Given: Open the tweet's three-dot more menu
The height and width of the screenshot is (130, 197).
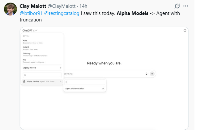Looking at the screenshot, I should point(186,6).
